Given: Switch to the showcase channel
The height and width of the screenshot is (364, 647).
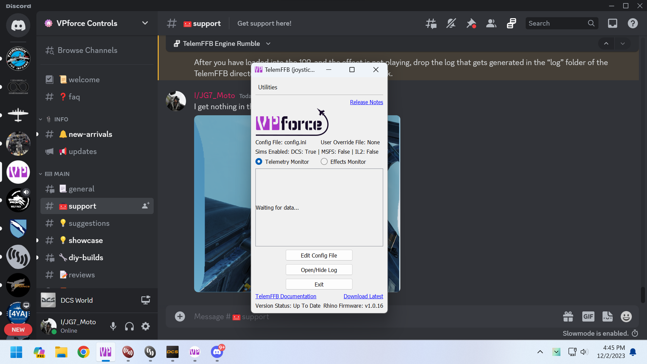Looking at the screenshot, I should [86, 240].
